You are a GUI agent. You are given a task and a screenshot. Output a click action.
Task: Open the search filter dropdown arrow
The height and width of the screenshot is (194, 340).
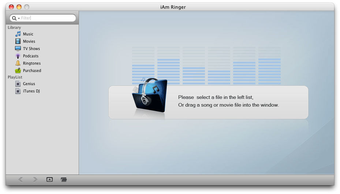[x=19, y=18]
